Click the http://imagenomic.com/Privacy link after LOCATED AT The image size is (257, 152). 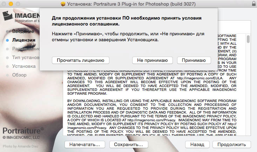coord(151,120)
